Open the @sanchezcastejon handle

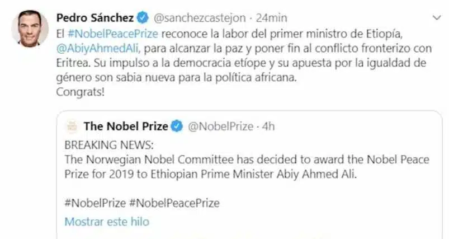click(200, 18)
